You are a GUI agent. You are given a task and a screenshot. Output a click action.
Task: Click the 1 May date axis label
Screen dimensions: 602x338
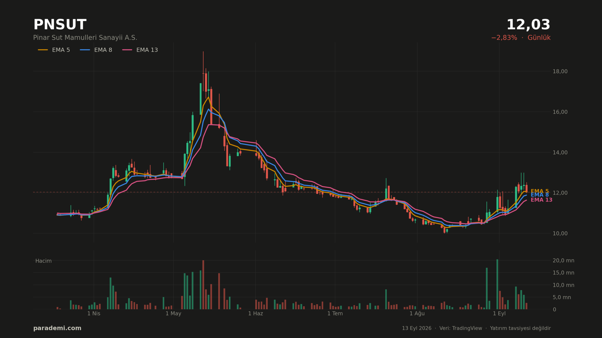point(173,314)
